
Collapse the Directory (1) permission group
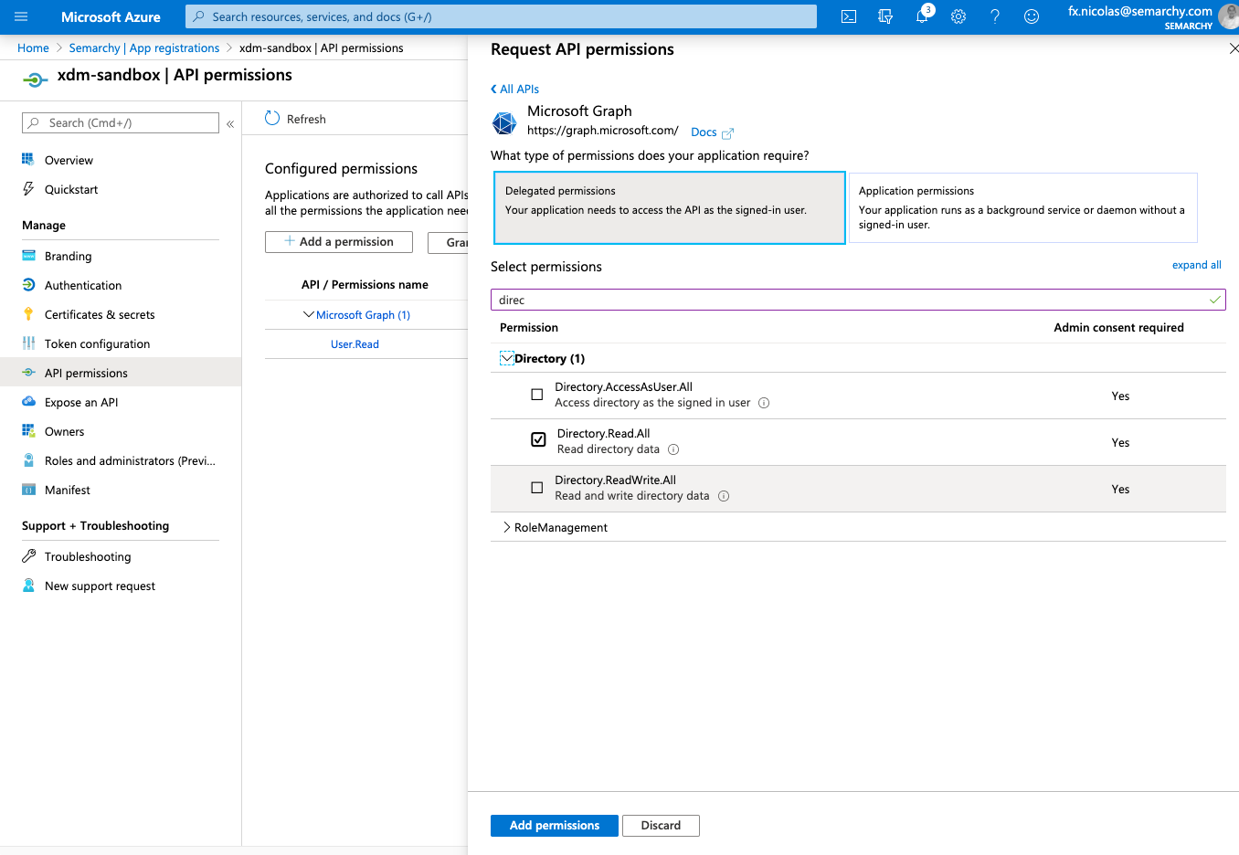coord(507,358)
